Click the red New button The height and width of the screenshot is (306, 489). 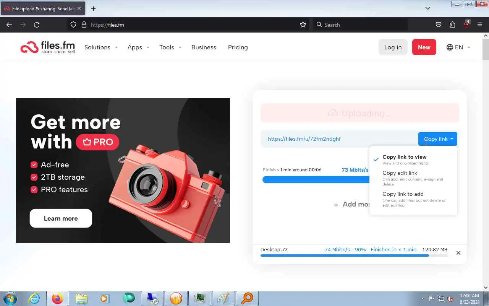pyautogui.click(x=424, y=47)
